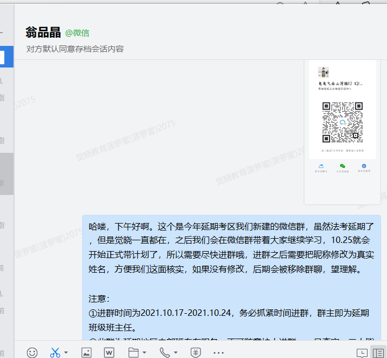Expand the screenshot options arrow
The width and height of the screenshot is (387, 358).
(x=66, y=353)
